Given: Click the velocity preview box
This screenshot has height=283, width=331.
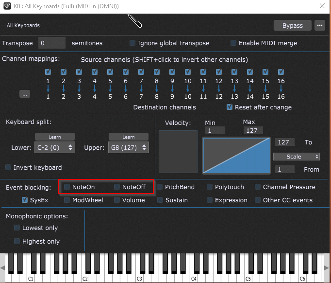Looking at the screenshot, I should [178, 152].
